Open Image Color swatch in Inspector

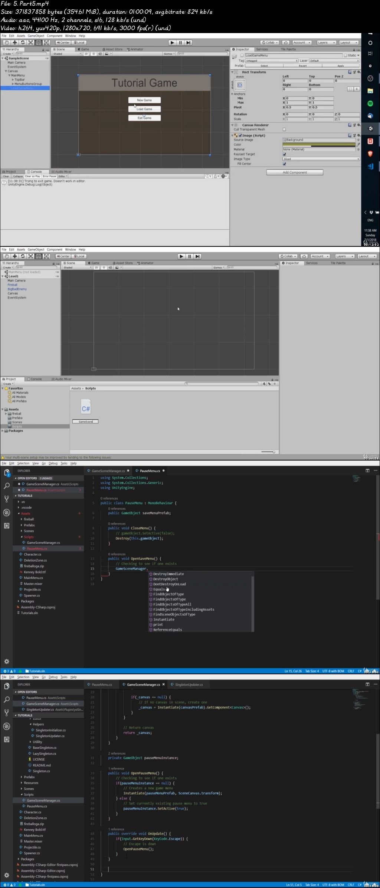click(319, 145)
